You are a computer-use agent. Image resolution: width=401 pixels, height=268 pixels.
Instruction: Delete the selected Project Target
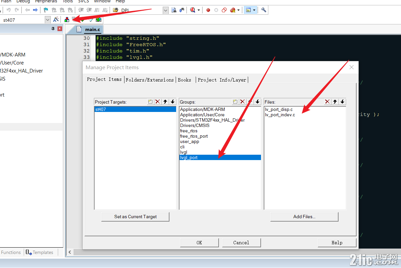(x=158, y=102)
